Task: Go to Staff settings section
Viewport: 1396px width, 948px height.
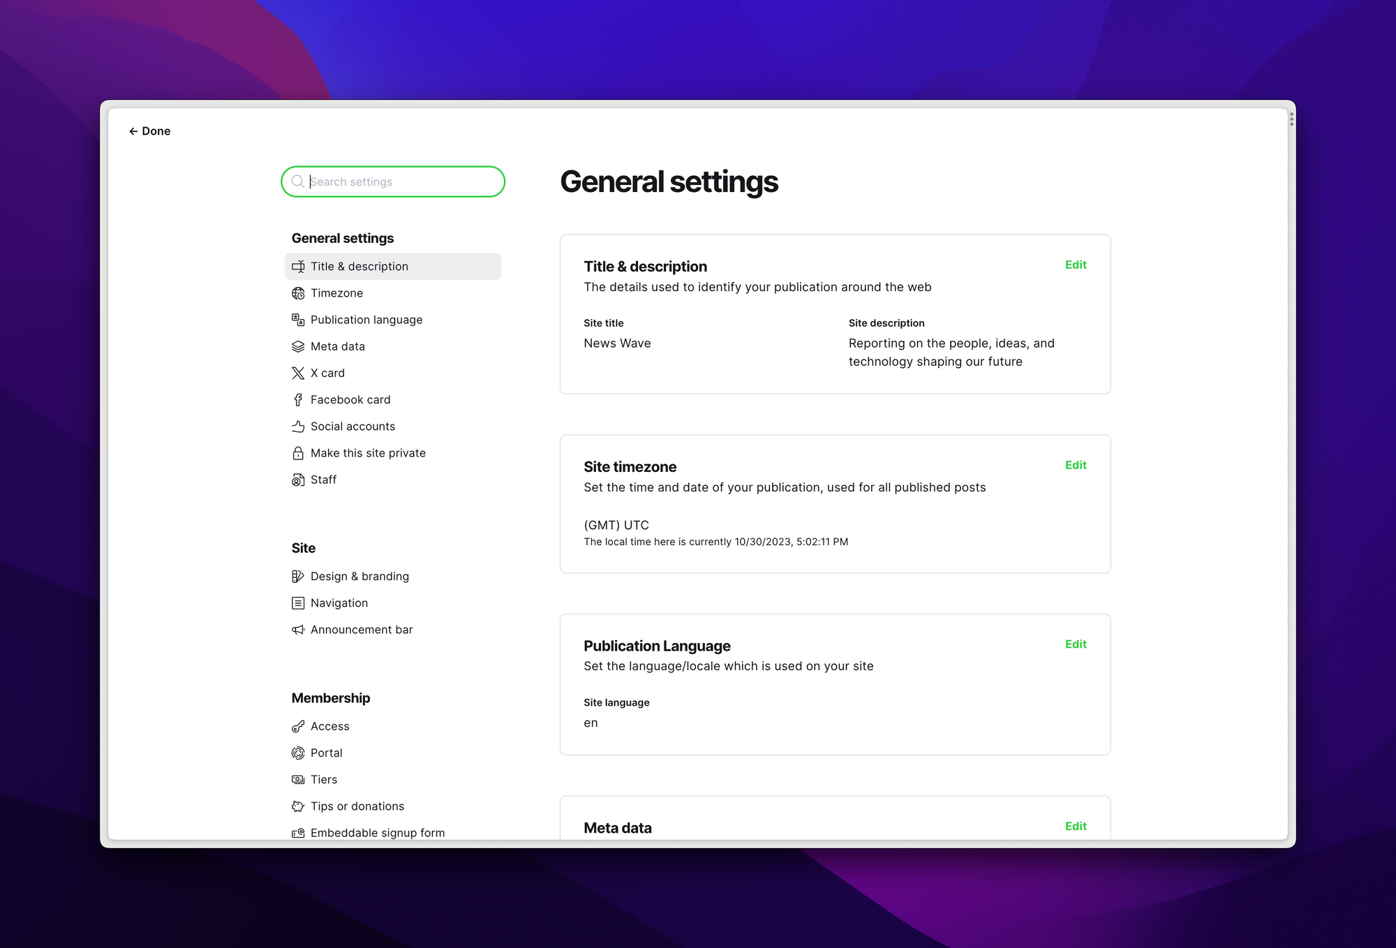Action: tap(323, 480)
